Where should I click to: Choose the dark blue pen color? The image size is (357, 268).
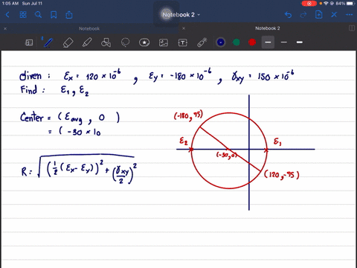click(x=221, y=42)
